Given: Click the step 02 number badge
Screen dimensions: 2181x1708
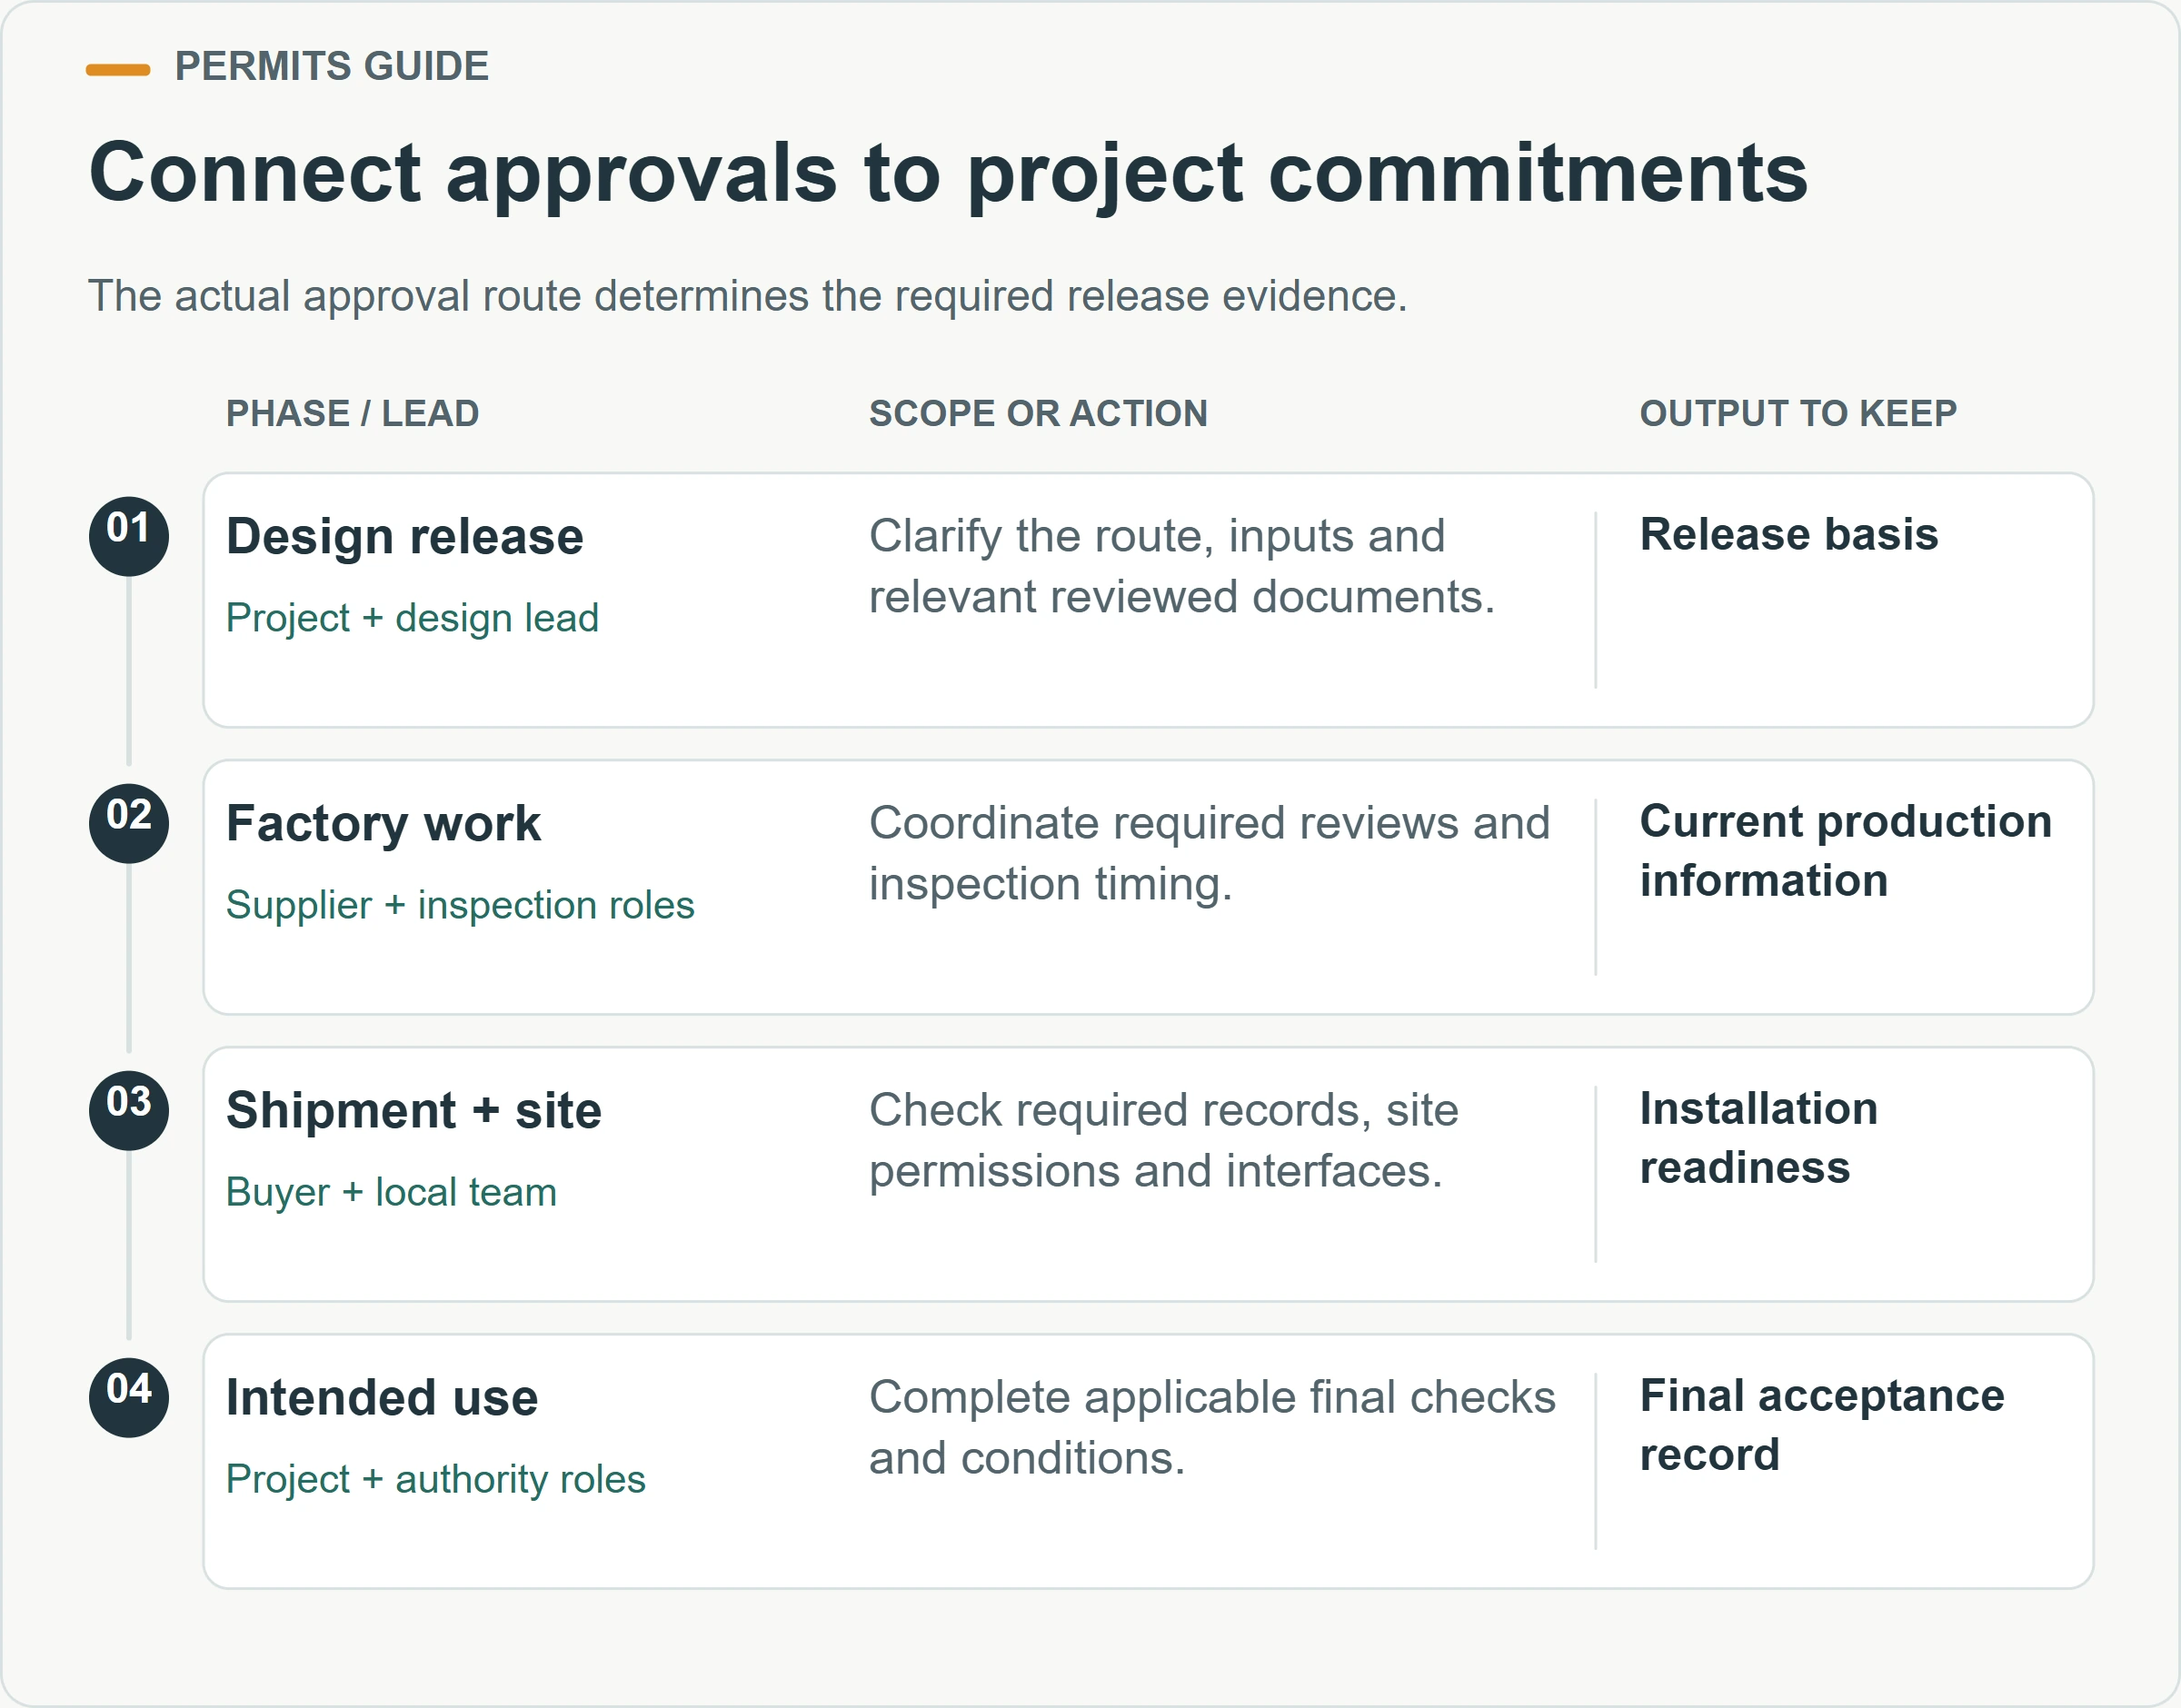Looking at the screenshot, I should click(x=129, y=823).
